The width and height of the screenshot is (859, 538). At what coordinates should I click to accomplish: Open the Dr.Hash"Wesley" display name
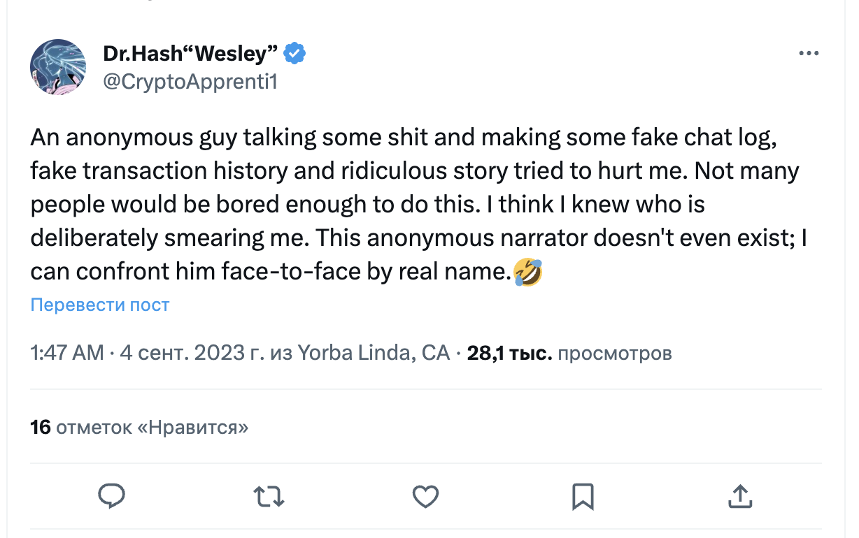point(190,53)
